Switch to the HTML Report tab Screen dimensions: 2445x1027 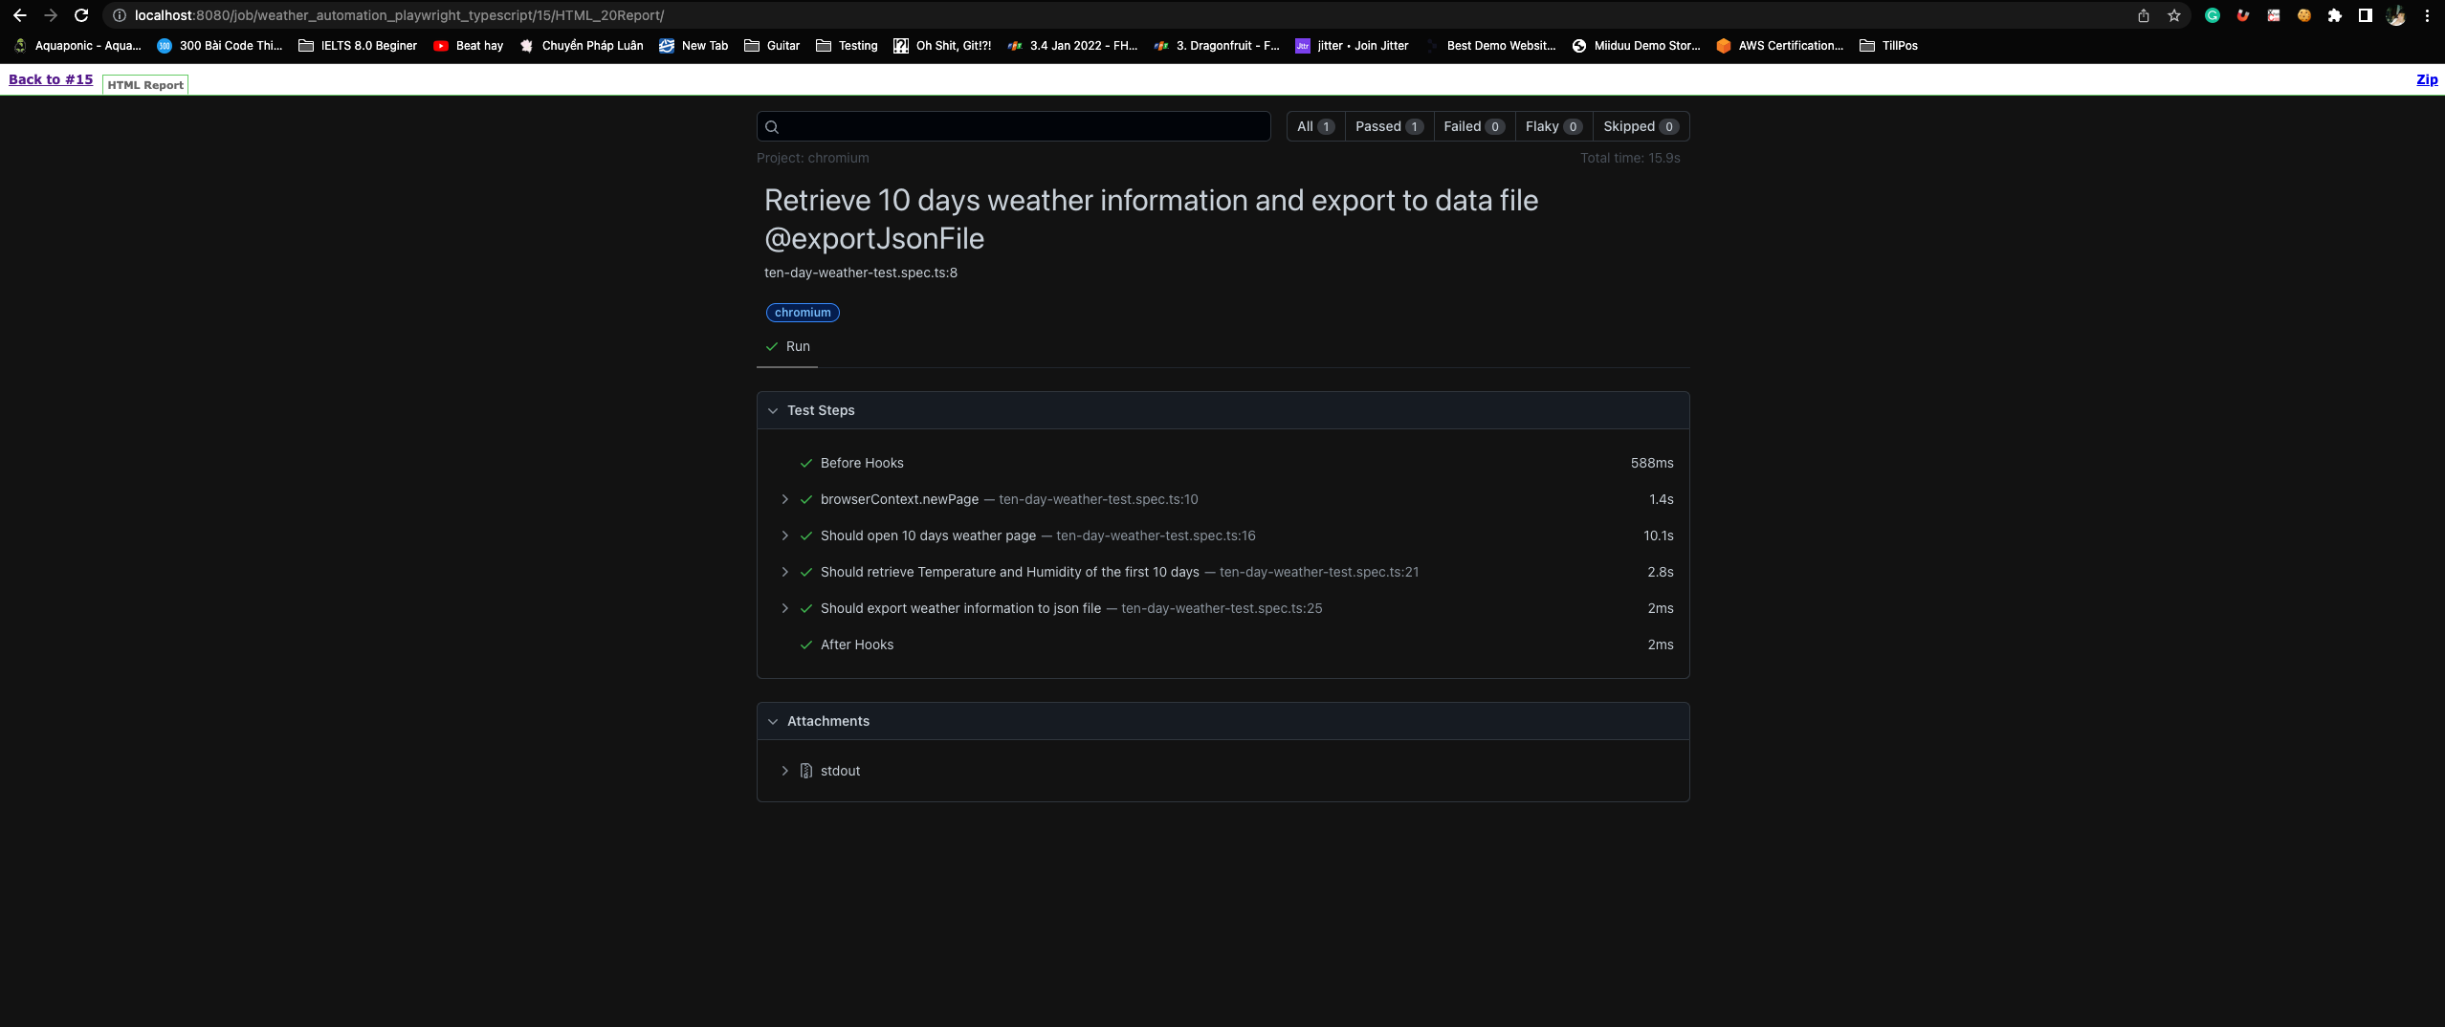point(145,84)
